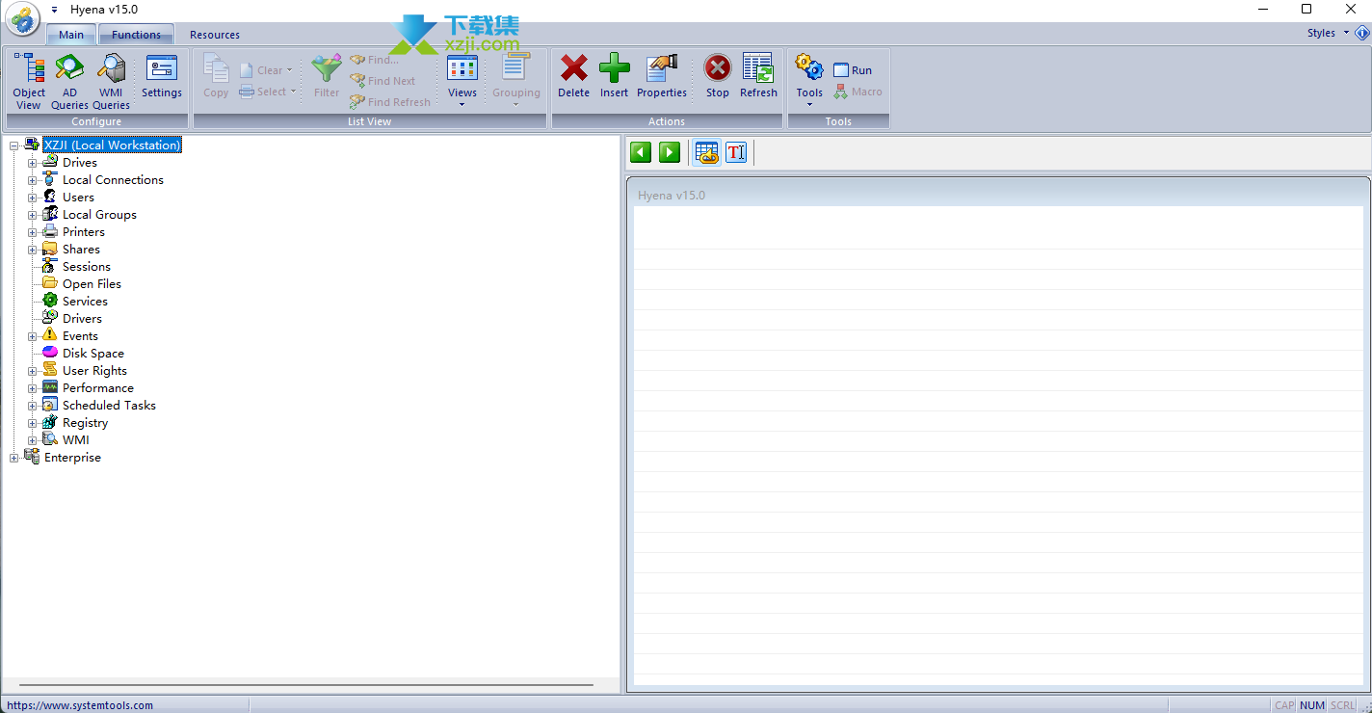1372x713 pixels.
Task: Expand the WMI tree node
Action: coord(32,440)
